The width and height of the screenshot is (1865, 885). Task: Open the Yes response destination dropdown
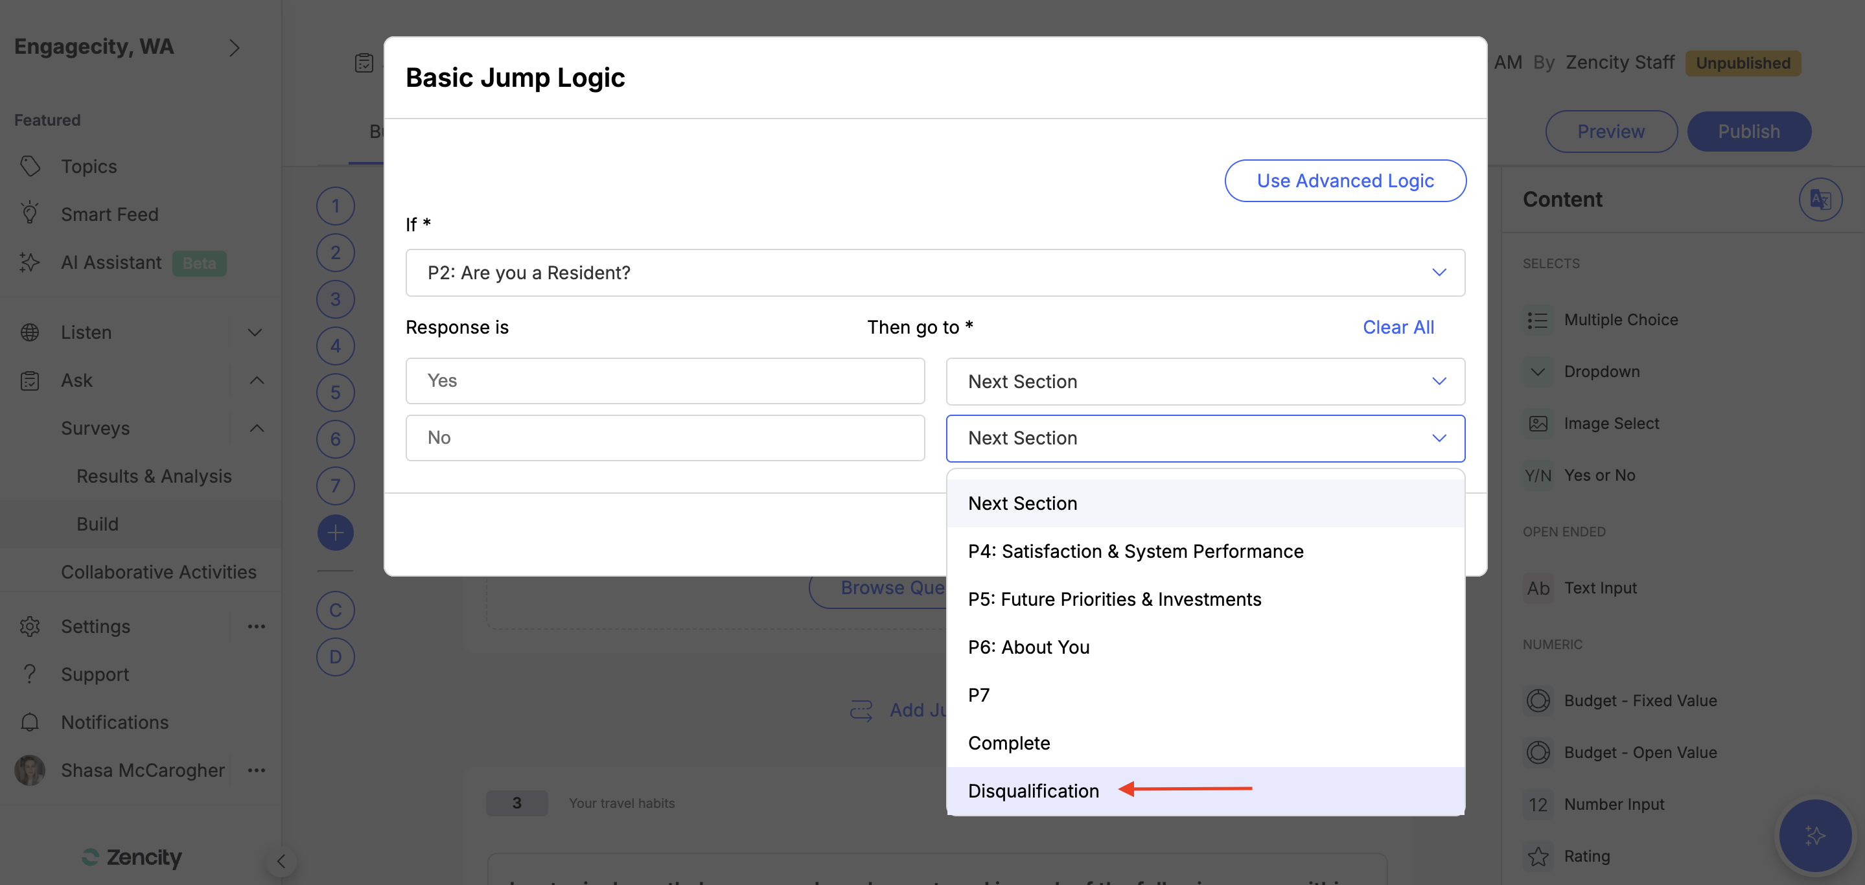click(x=1205, y=382)
